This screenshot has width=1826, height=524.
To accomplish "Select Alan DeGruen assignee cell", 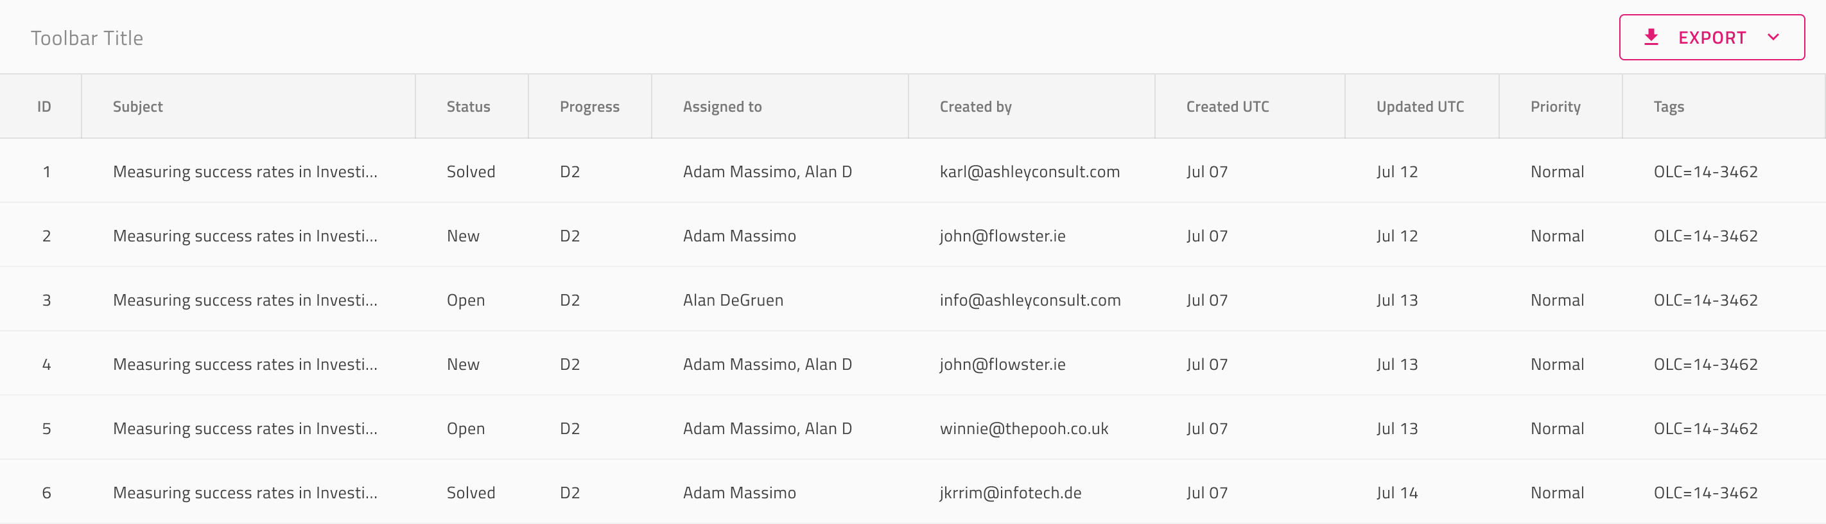I will click(733, 300).
